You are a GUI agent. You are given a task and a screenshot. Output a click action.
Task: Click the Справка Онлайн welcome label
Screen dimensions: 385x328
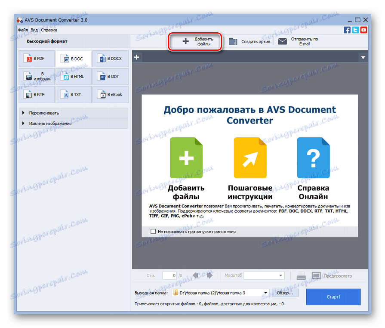(313, 192)
